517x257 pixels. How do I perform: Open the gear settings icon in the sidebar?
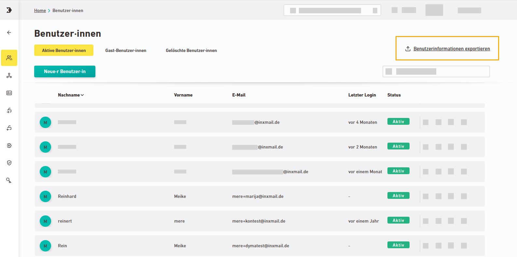click(9, 146)
